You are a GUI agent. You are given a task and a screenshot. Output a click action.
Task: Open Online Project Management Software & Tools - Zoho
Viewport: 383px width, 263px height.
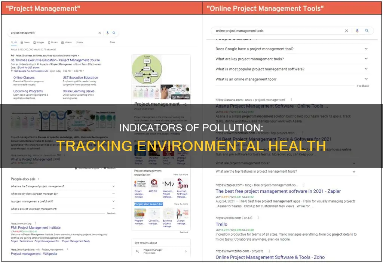[270, 257]
